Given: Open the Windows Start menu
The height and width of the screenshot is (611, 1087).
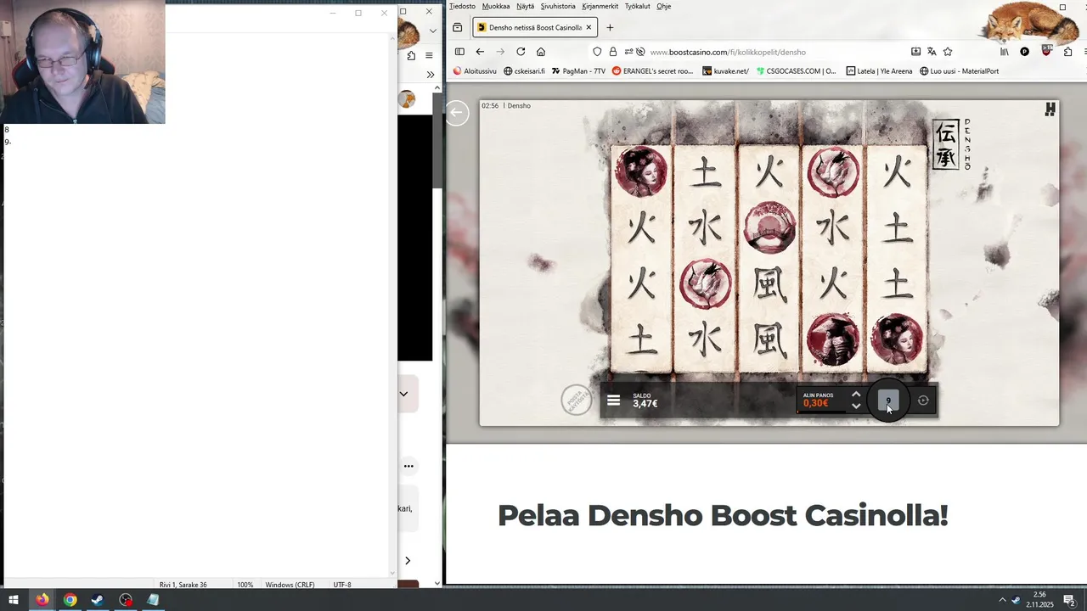Looking at the screenshot, I should (x=14, y=600).
